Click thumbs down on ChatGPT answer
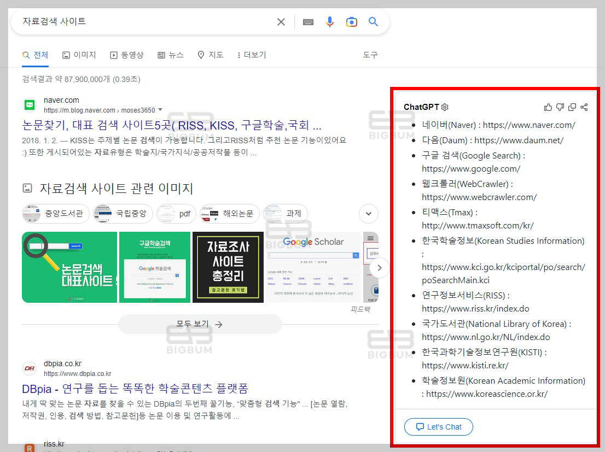Viewport: 605px width, 452px height. (x=560, y=107)
